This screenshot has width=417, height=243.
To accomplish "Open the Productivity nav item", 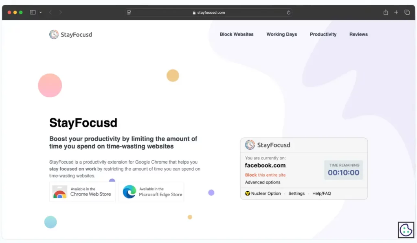I will pyautogui.click(x=323, y=34).
